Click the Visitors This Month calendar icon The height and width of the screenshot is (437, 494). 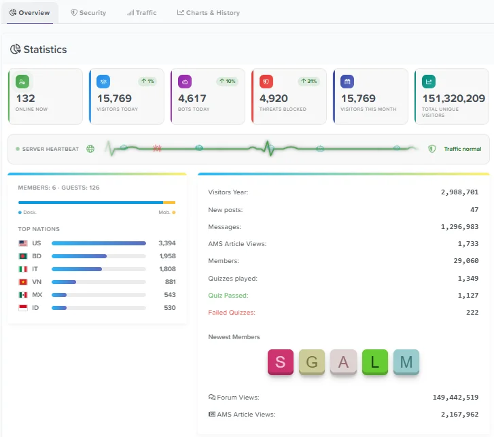(x=347, y=82)
